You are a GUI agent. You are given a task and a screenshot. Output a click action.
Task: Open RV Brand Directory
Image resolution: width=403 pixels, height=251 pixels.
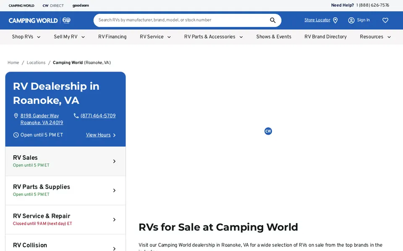click(325, 37)
